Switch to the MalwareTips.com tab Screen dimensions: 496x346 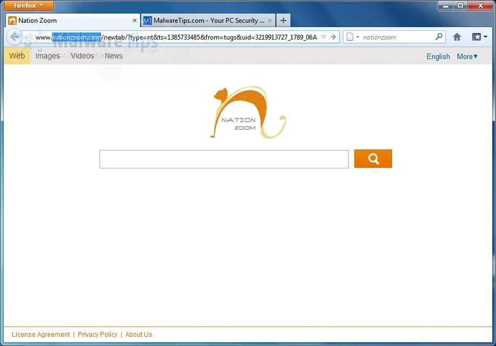pos(208,21)
